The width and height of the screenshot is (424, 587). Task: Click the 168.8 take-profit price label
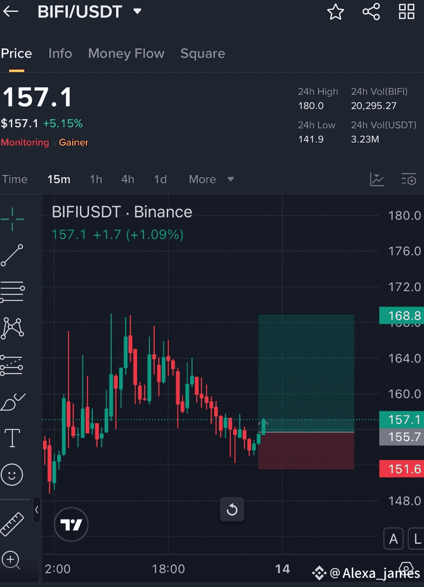click(x=401, y=316)
